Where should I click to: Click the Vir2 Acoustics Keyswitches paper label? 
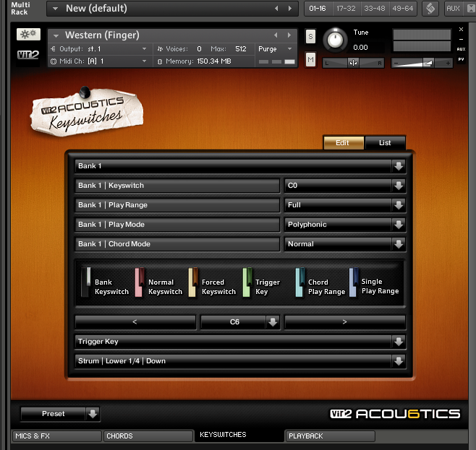tap(86, 113)
